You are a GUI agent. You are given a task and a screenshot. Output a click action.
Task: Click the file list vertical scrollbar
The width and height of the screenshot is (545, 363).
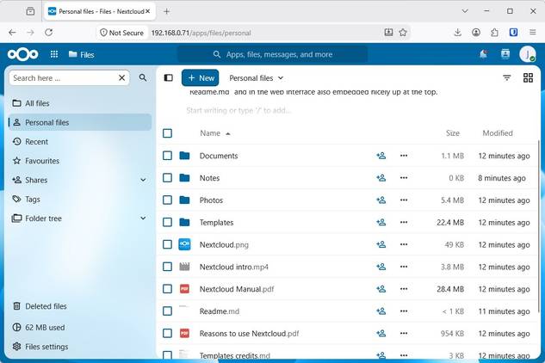click(538, 225)
